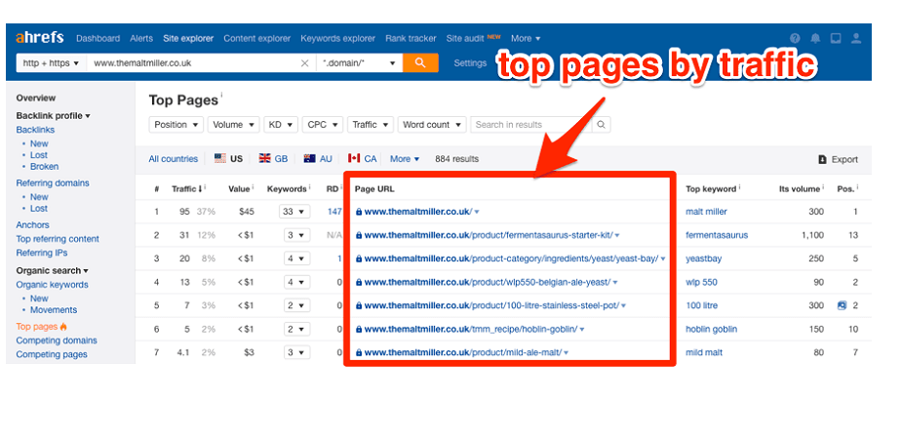Sort by the Keywords column header
901x439 pixels.
click(x=287, y=188)
